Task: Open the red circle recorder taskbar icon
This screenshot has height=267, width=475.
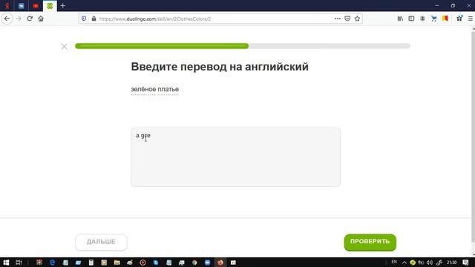Action: click(142, 263)
